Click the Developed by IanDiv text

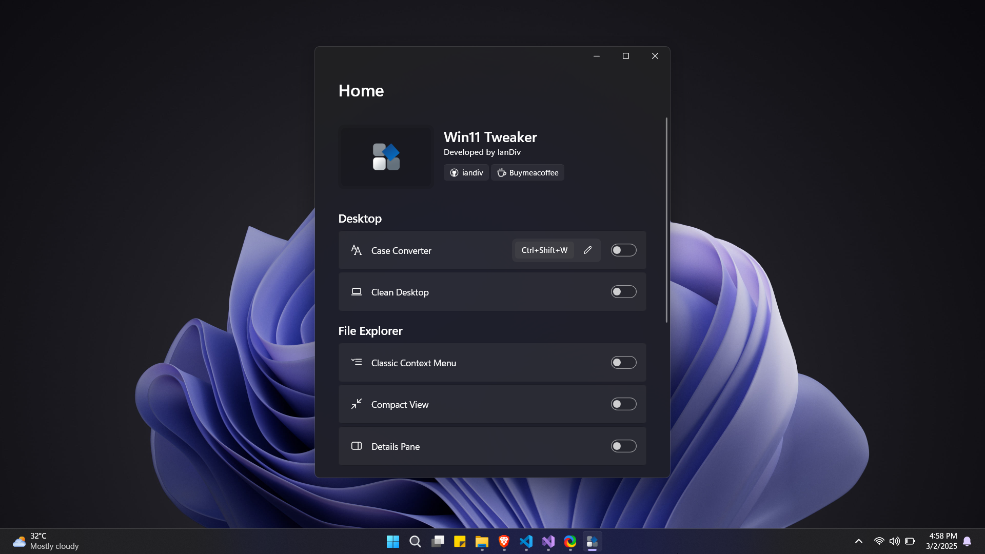482,152
